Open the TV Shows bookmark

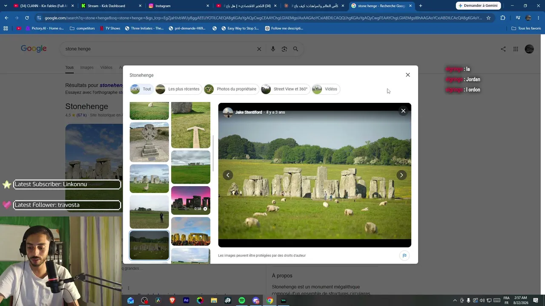[x=110, y=28]
